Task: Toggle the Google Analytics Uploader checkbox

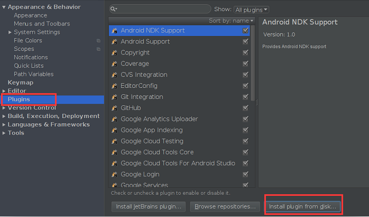Action: click(x=245, y=119)
